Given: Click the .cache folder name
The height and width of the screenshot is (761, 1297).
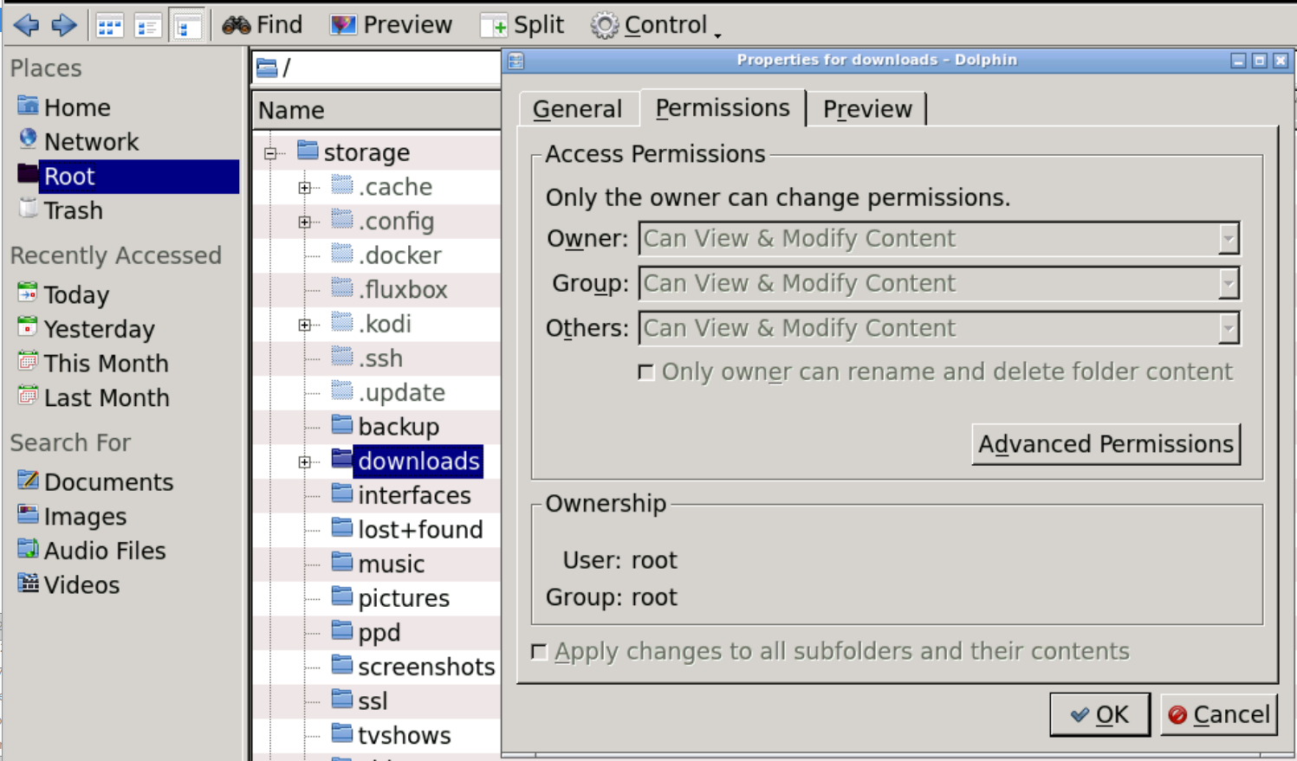Looking at the screenshot, I should point(395,187).
